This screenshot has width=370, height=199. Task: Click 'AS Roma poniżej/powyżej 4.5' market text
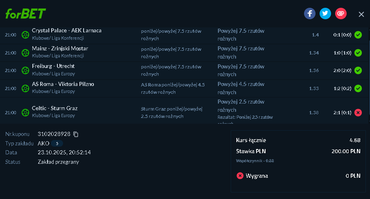pyautogui.click(x=173, y=85)
